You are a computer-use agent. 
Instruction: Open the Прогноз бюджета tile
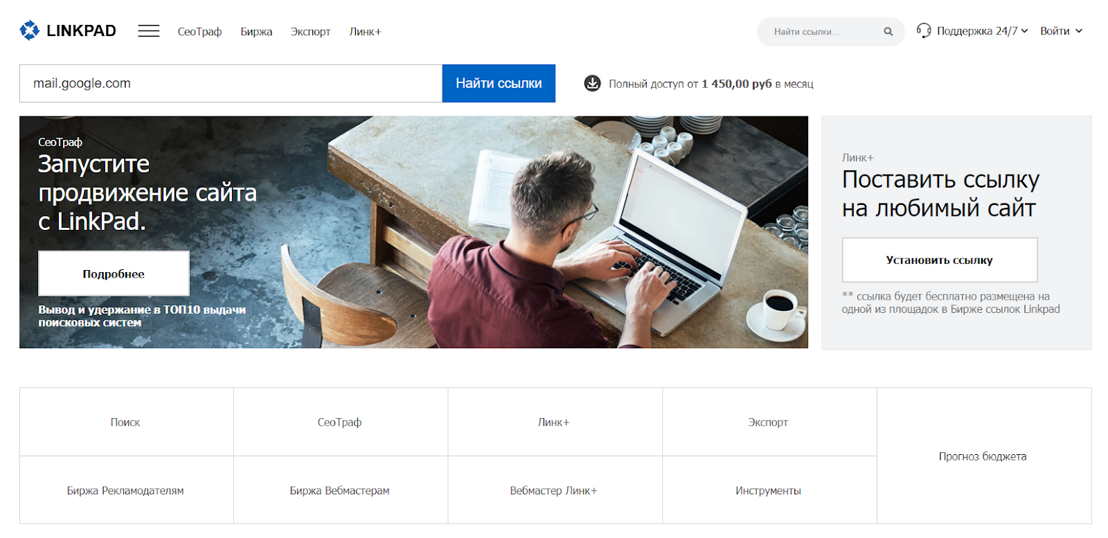coord(983,456)
